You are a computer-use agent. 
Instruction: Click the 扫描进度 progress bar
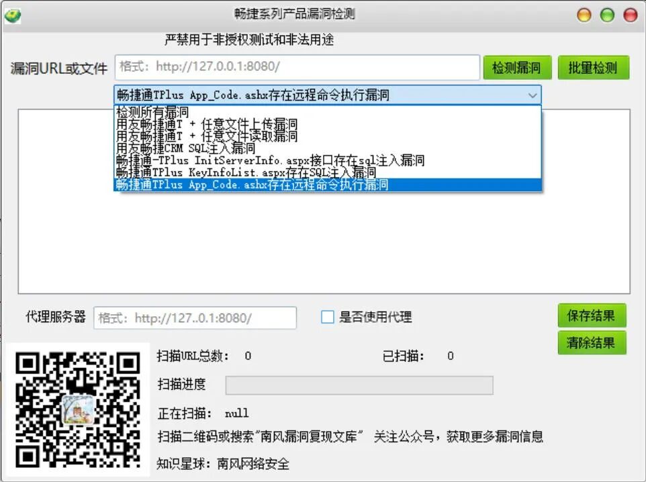pos(359,385)
